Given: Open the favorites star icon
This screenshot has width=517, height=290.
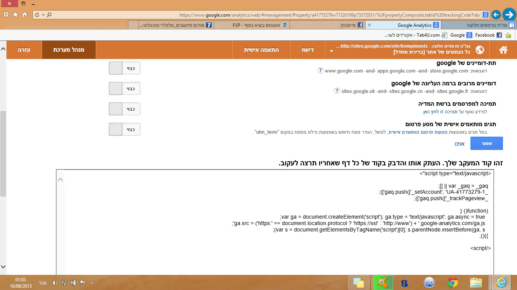Looking at the screenshot, I should click(16, 15).
